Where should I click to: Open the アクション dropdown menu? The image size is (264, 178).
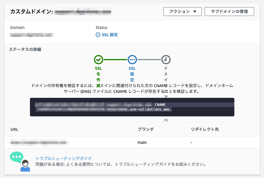pos(183,12)
